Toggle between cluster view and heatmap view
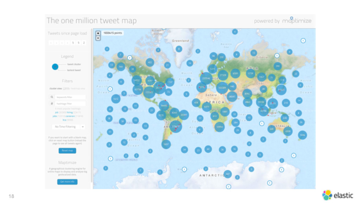The width and height of the screenshot is (361, 203). (66, 88)
